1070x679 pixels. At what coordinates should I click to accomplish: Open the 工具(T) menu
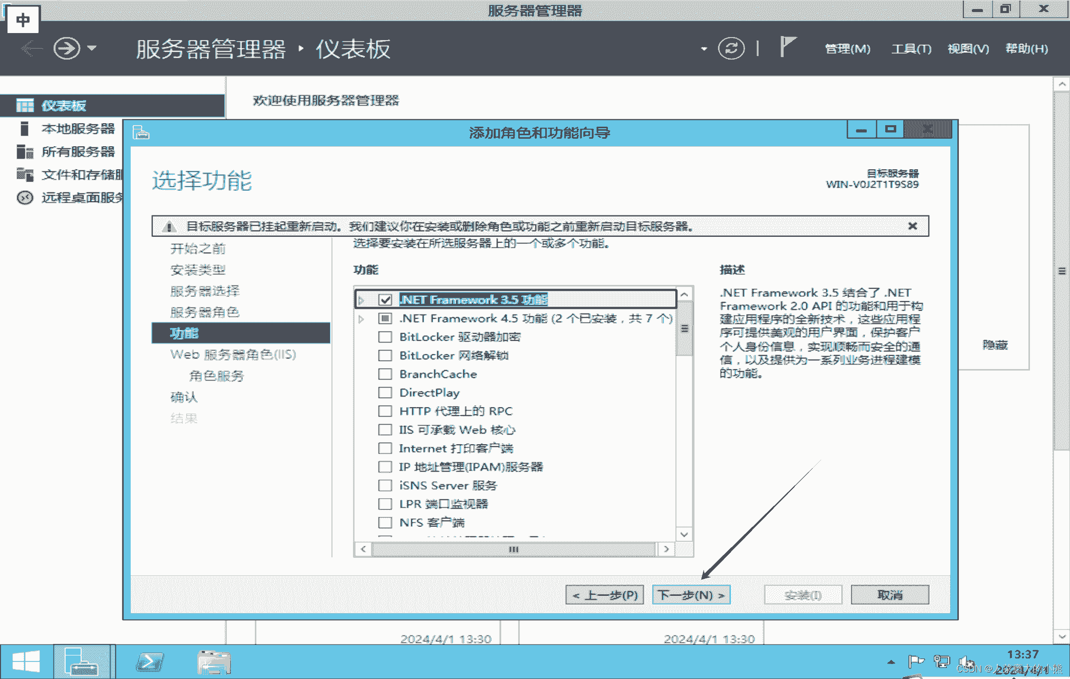click(911, 48)
